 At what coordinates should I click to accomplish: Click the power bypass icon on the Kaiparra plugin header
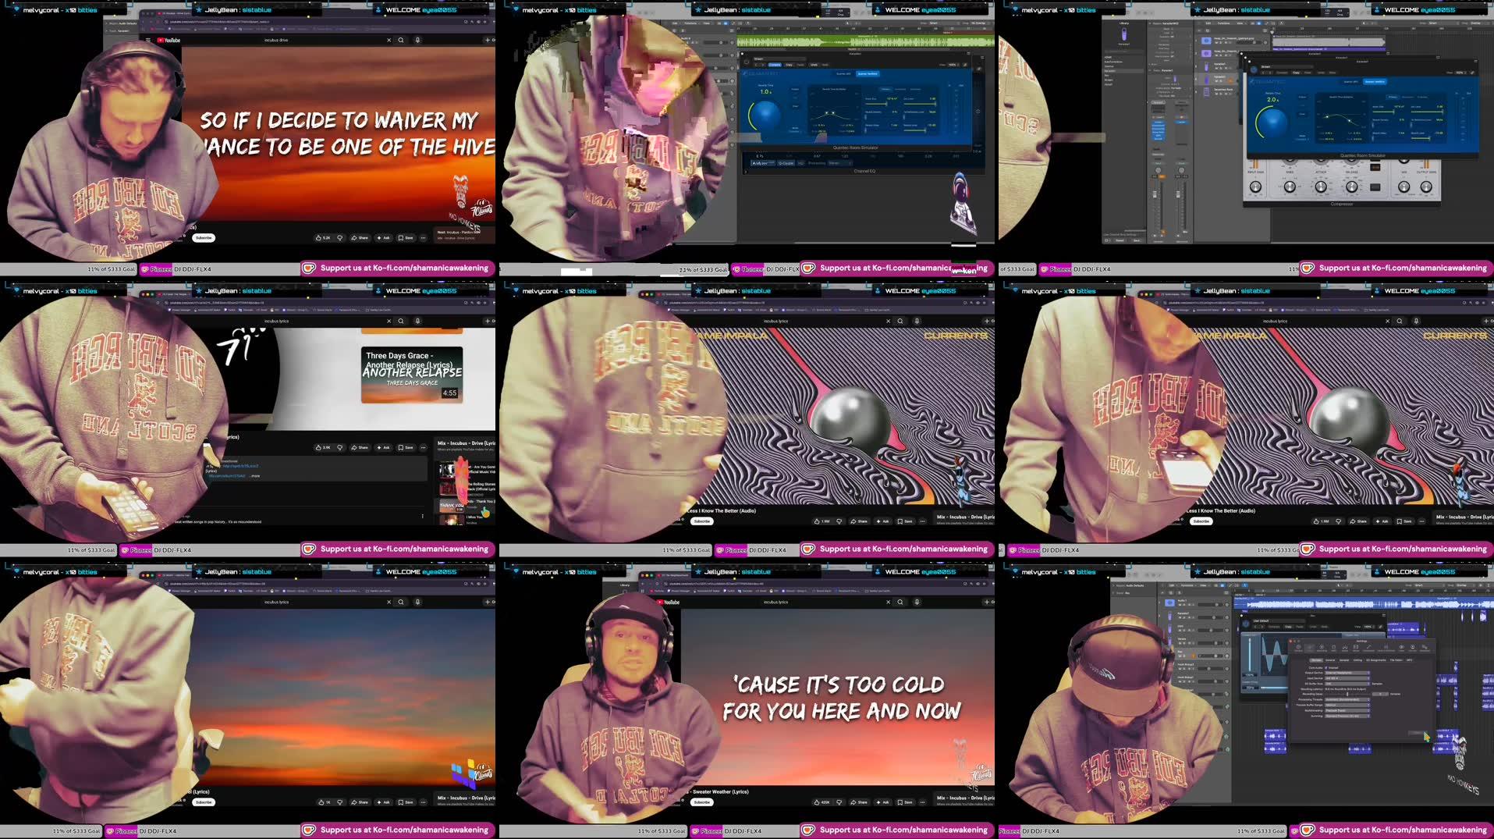747,62
